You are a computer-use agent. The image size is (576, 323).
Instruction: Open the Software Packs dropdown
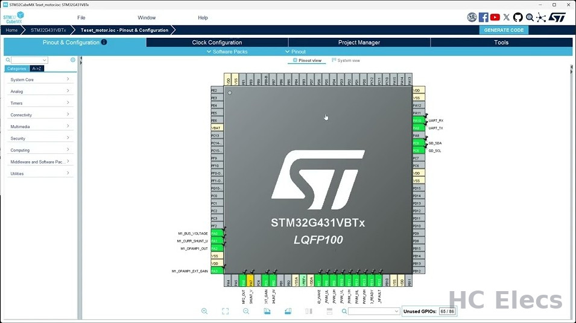click(x=227, y=52)
